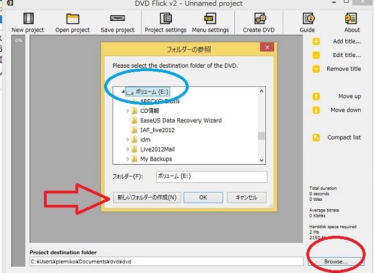Click the Move down label

click(x=346, y=110)
